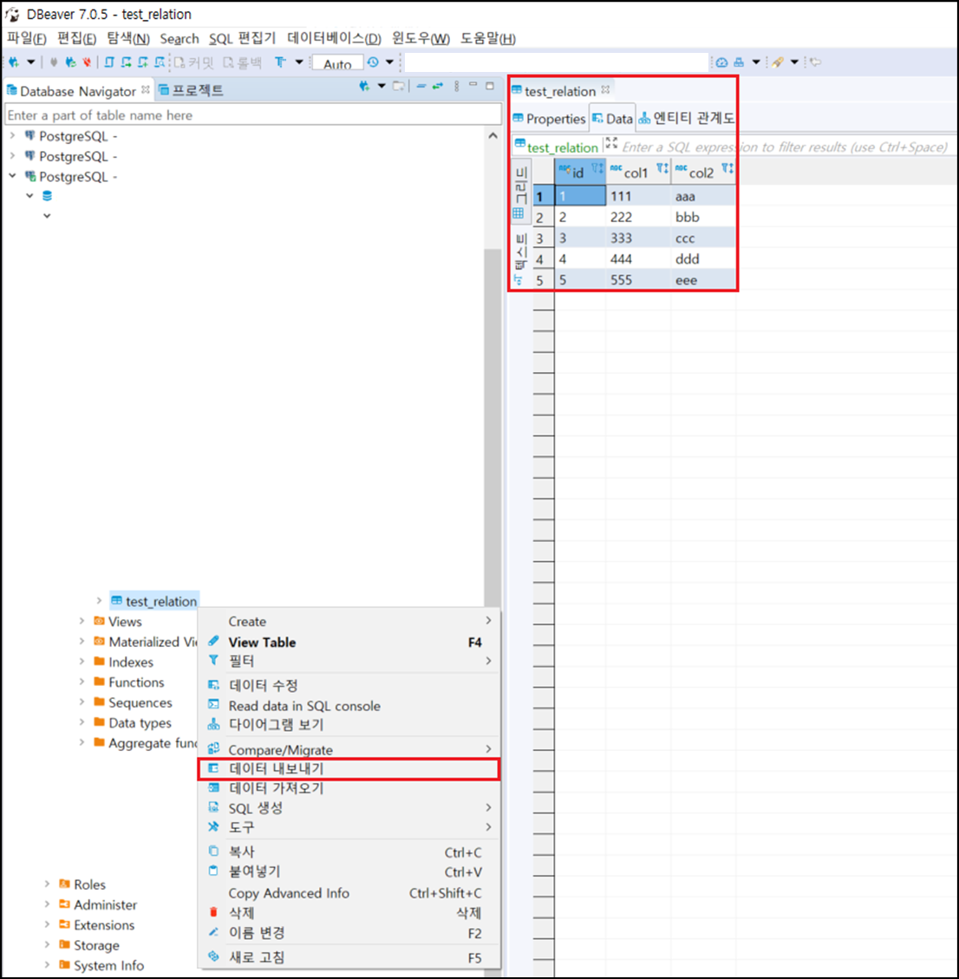Click the Reconnect toolbar icon
The width and height of the screenshot is (959, 979).
pos(70,62)
